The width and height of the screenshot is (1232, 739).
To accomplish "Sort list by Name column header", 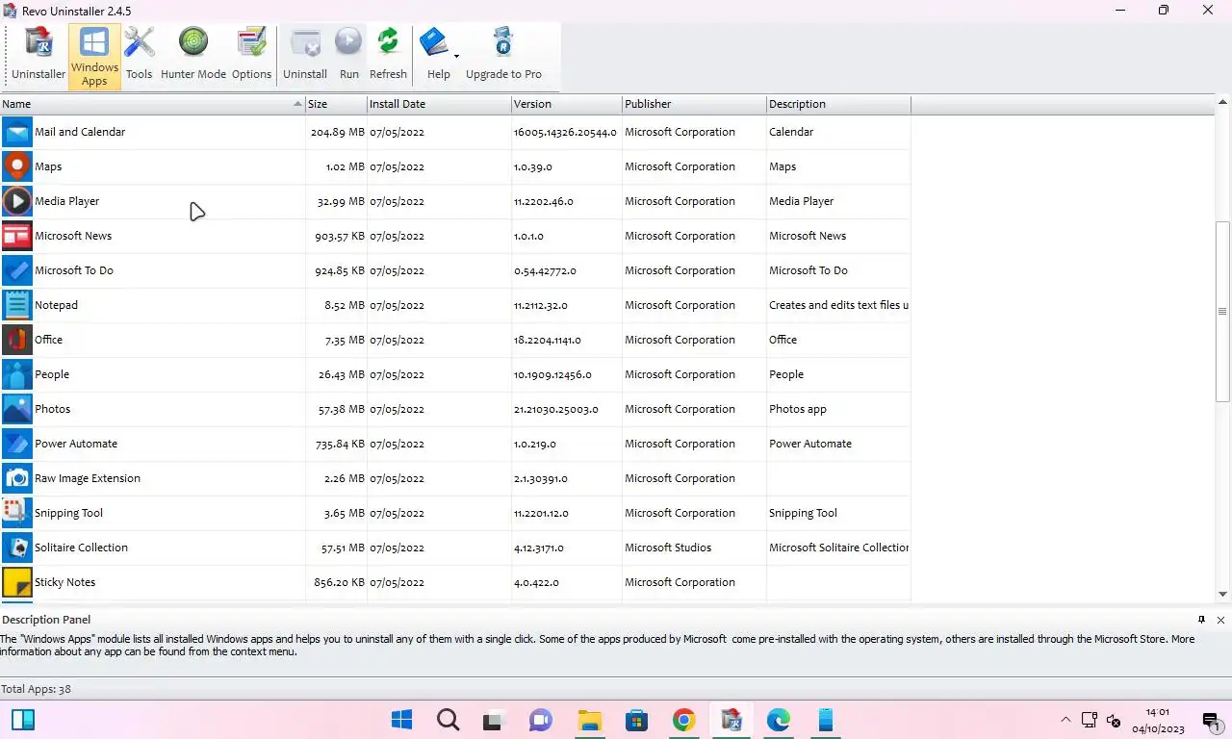I will point(152,104).
